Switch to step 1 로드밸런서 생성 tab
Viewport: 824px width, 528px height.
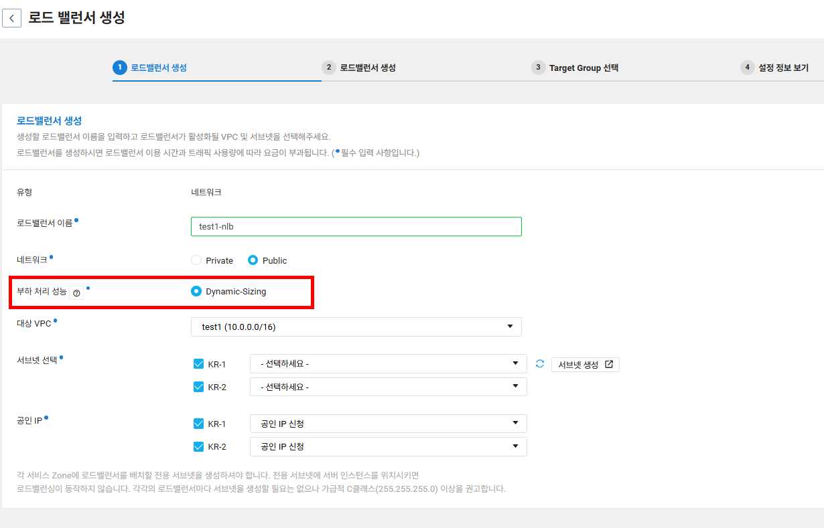tap(159, 68)
